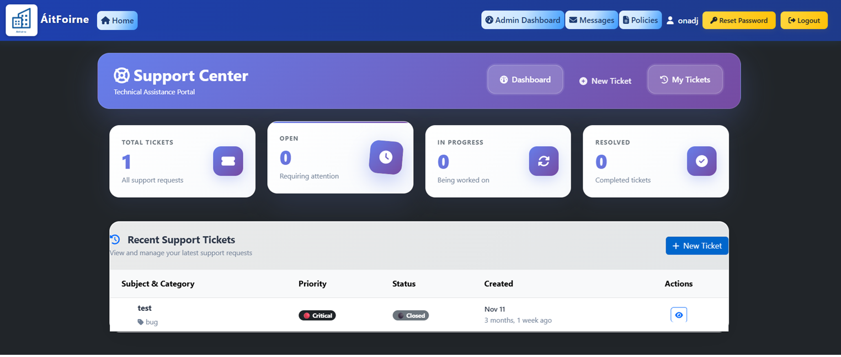Click the bug category tag on test ticket
Viewport: 841px width, 357px height.
click(147, 322)
